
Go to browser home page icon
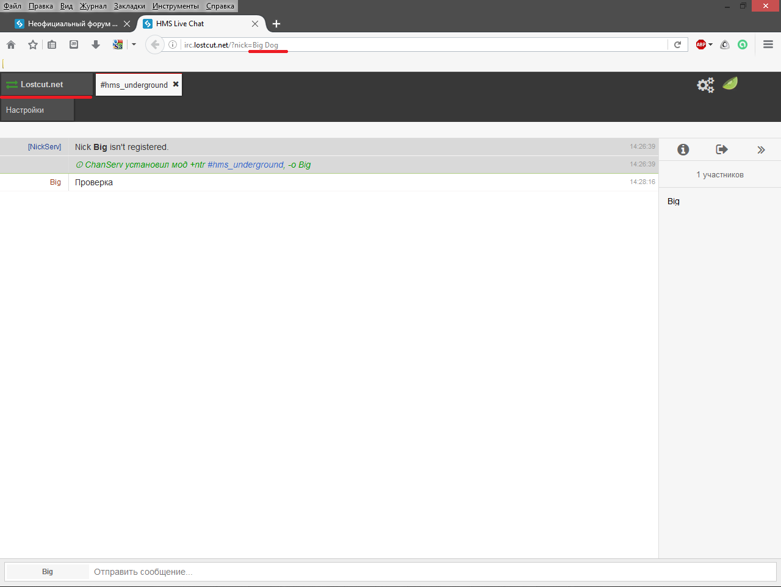coord(11,44)
